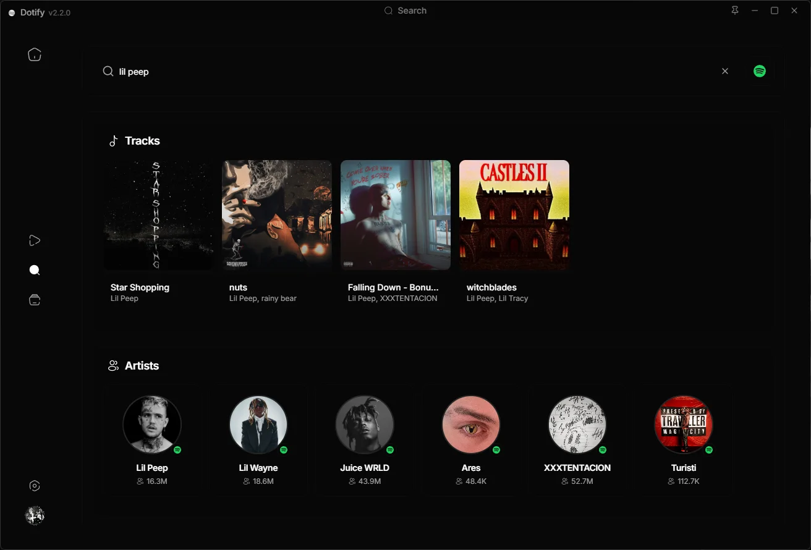The height and width of the screenshot is (550, 811).
Task: Select the Search icon in the sidebar
Action: click(x=35, y=270)
